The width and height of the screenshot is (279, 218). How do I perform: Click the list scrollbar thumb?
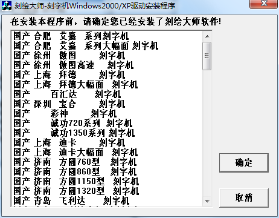click(x=207, y=56)
